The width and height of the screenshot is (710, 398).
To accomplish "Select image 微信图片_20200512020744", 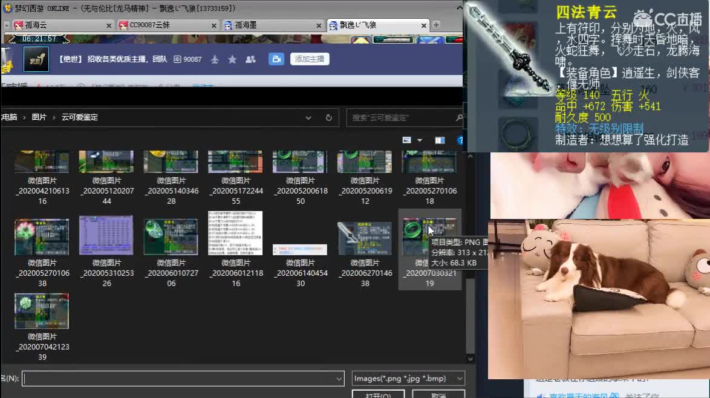I will click(106, 178).
